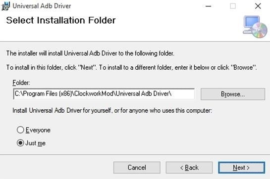Viewport: 270px width, 179px height.
Task: Click the Everyone option label text
Action: 38,130
